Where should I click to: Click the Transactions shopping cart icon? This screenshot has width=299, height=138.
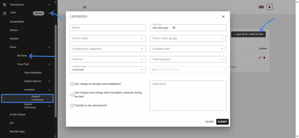point(4,5)
